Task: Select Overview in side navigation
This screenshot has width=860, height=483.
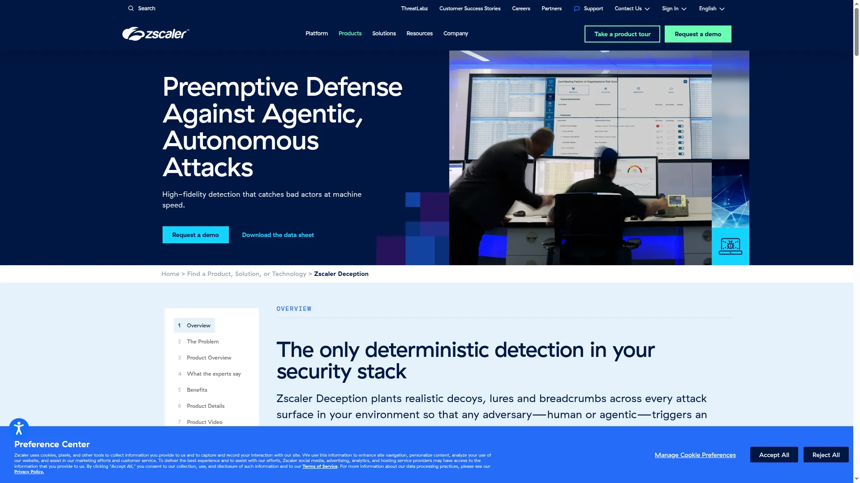Action: tap(194, 326)
